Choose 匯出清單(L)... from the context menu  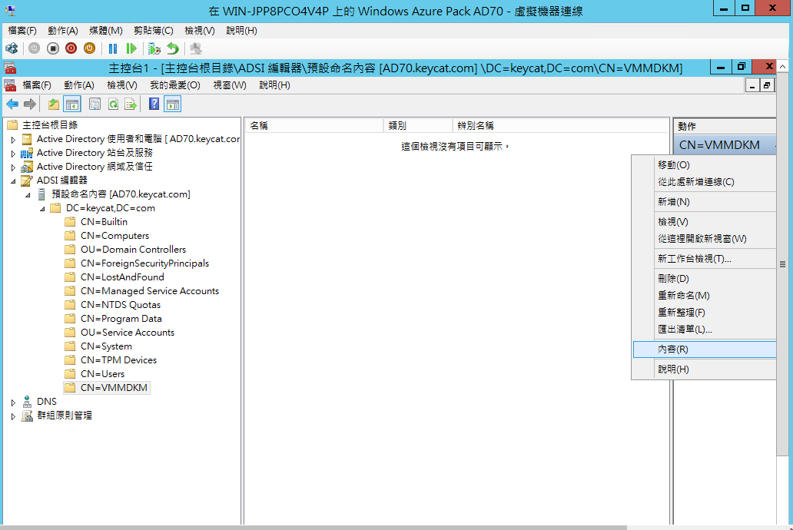pyautogui.click(x=704, y=330)
